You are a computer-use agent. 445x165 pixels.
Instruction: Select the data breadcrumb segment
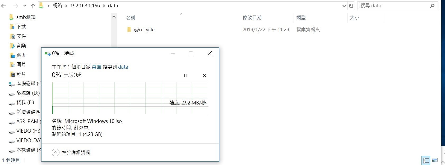click(113, 6)
